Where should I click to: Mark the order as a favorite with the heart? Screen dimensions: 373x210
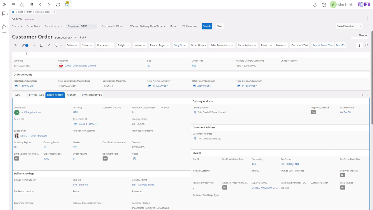(x=366, y=45)
